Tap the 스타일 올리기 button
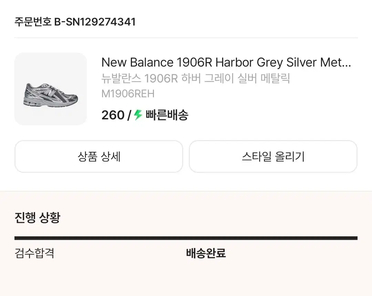The height and width of the screenshot is (296, 372). coord(273,157)
